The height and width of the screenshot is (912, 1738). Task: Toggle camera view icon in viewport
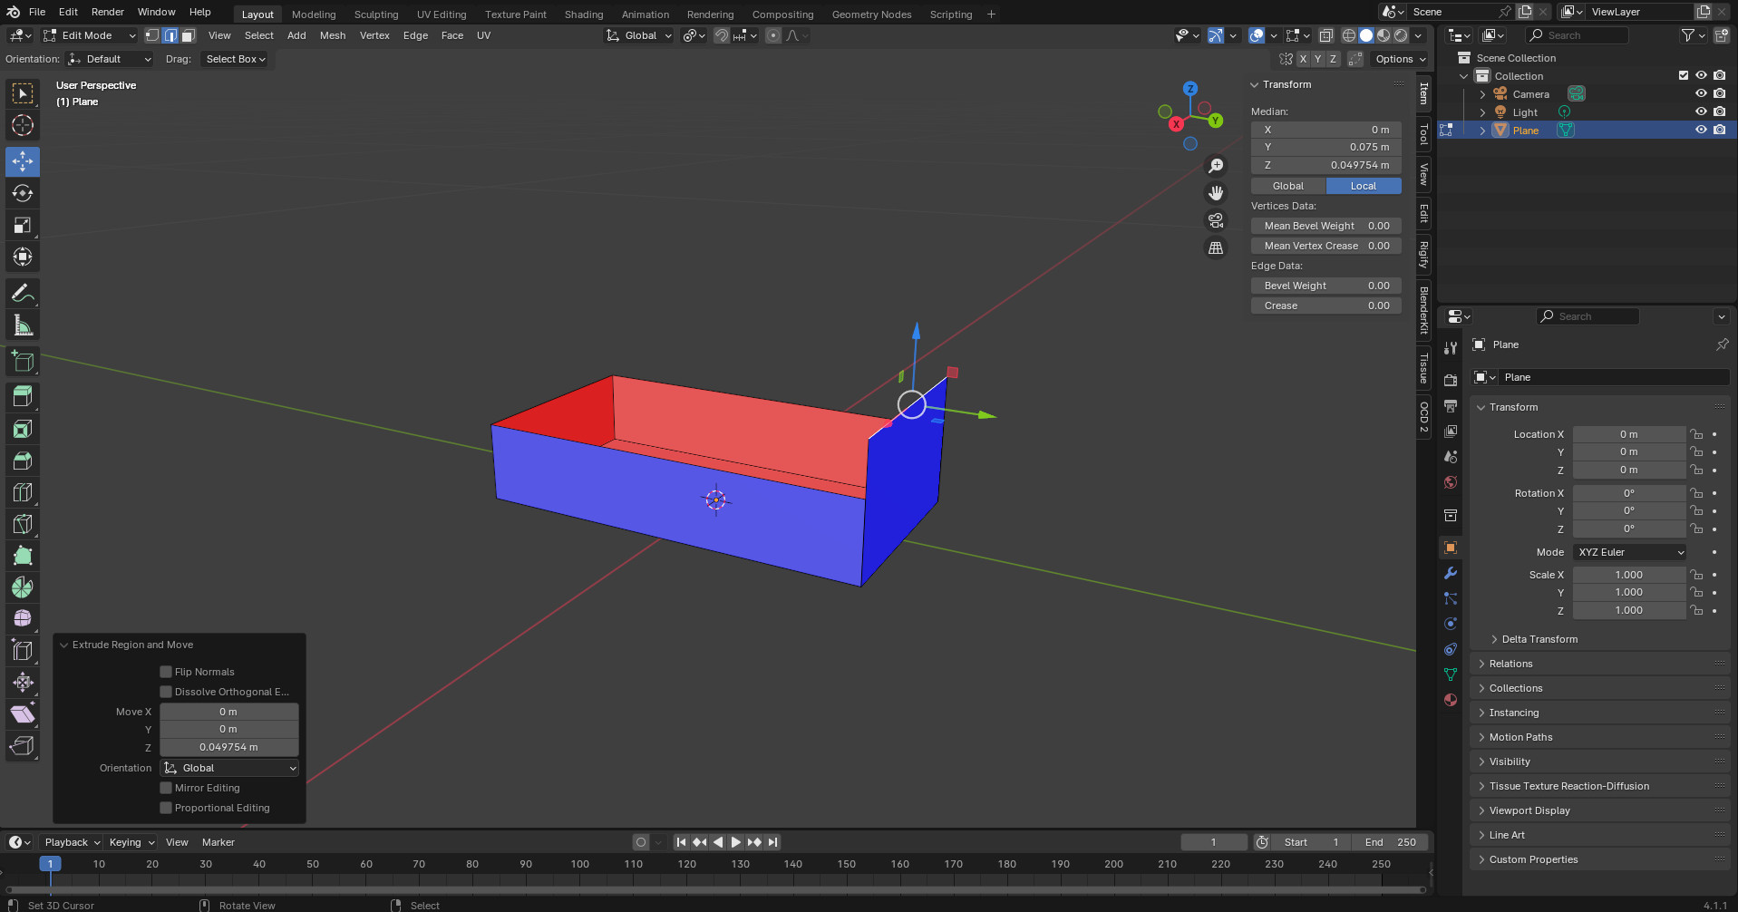(1216, 220)
